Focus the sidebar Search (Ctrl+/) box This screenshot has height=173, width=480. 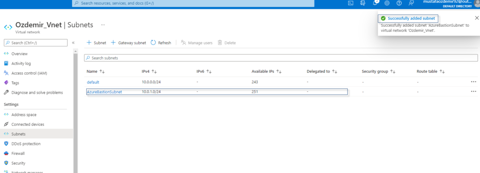click(36, 43)
